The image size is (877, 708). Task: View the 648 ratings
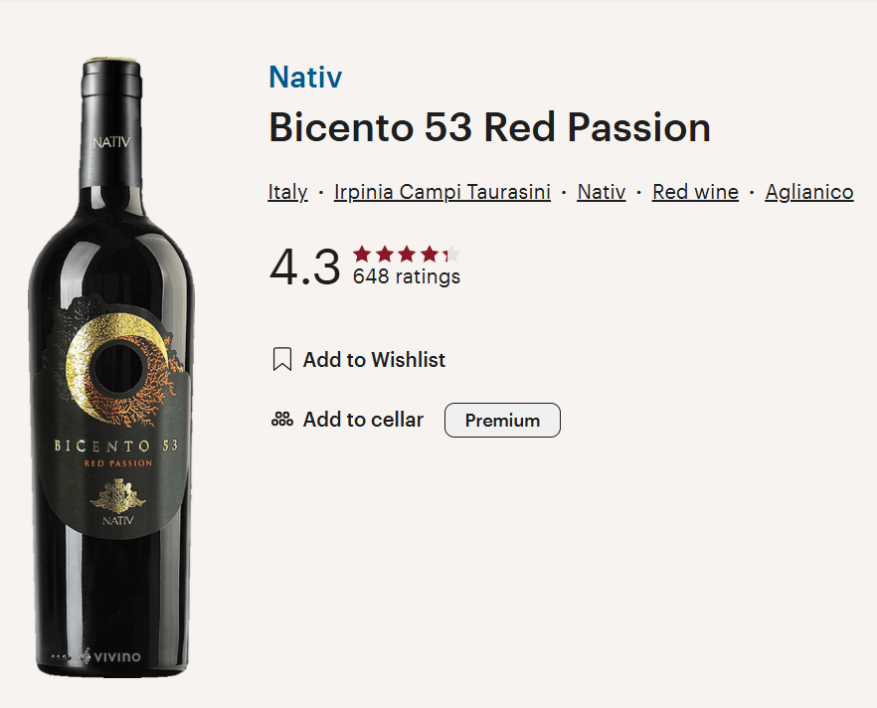407,276
